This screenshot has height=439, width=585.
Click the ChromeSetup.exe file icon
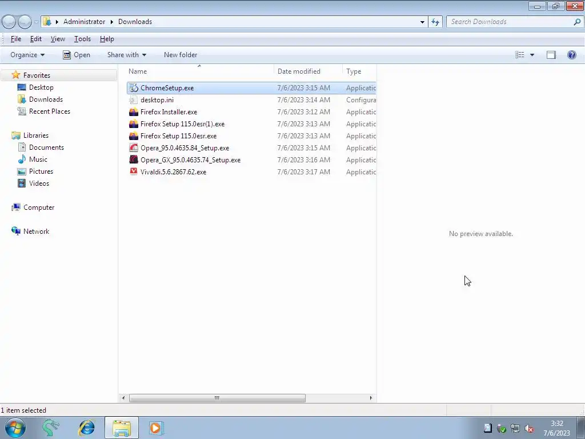[134, 88]
